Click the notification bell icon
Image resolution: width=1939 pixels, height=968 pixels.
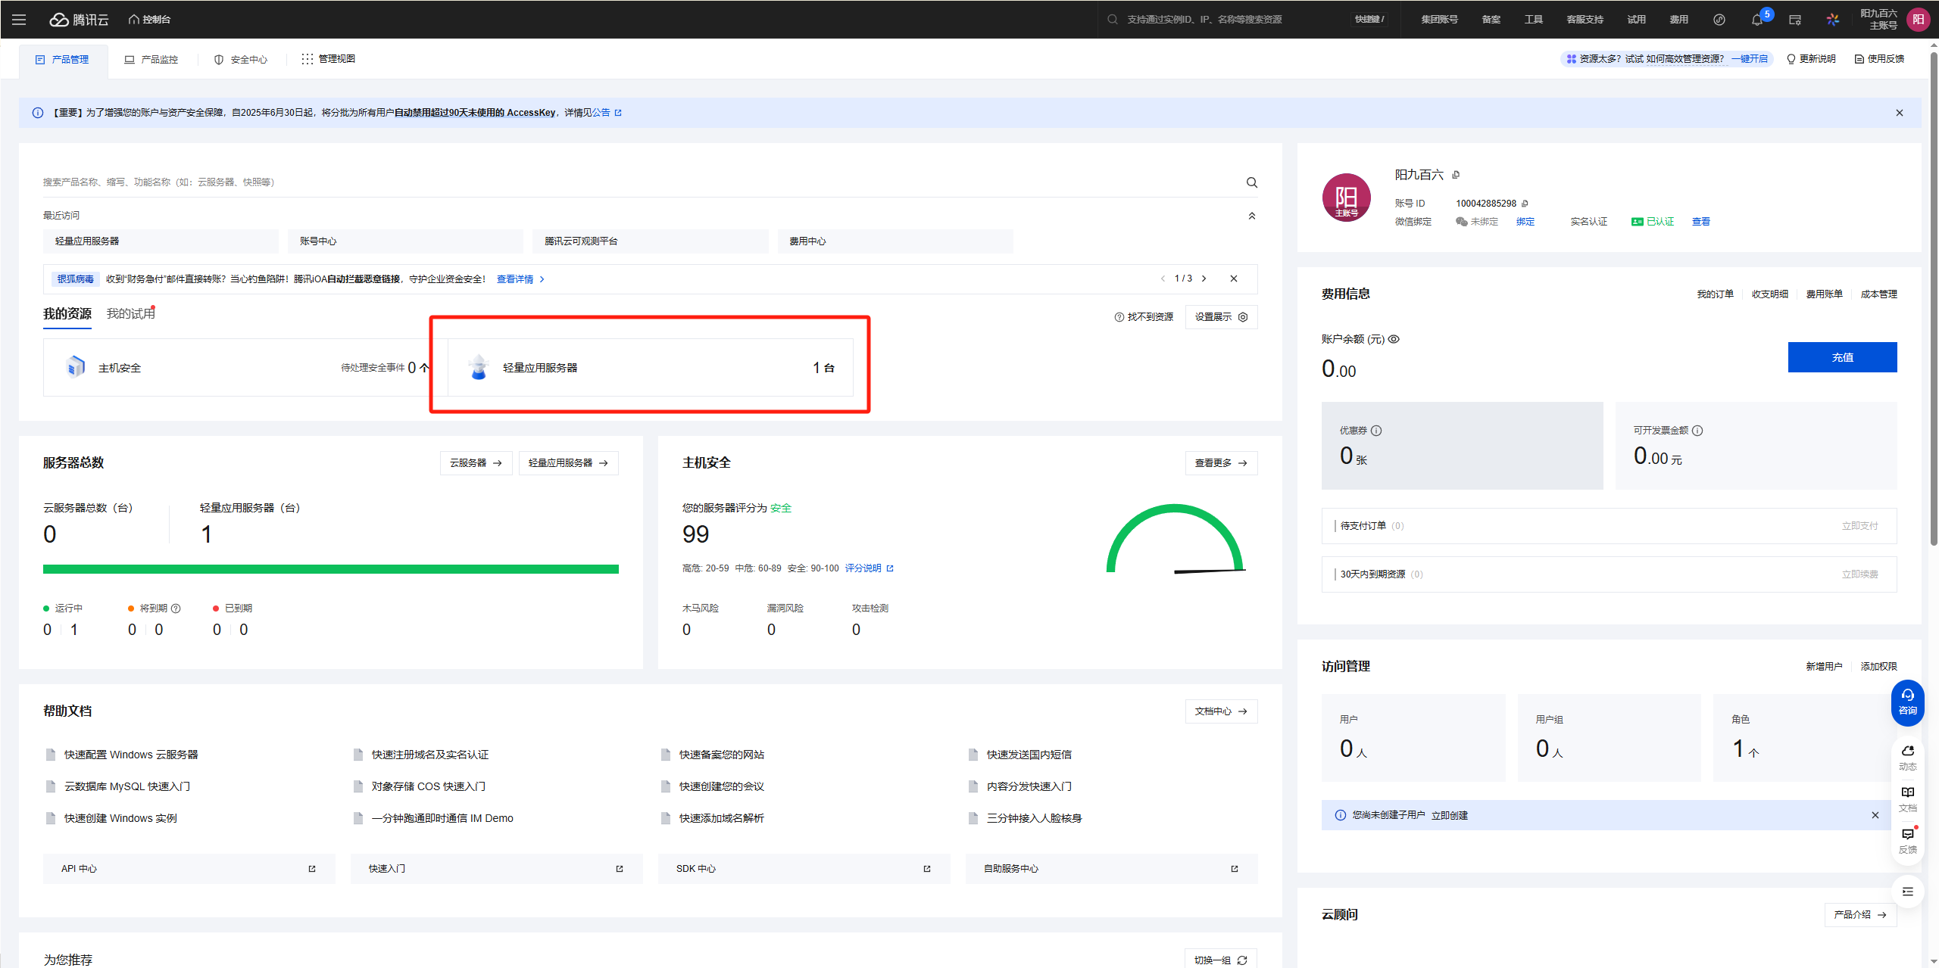coord(1756,20)
